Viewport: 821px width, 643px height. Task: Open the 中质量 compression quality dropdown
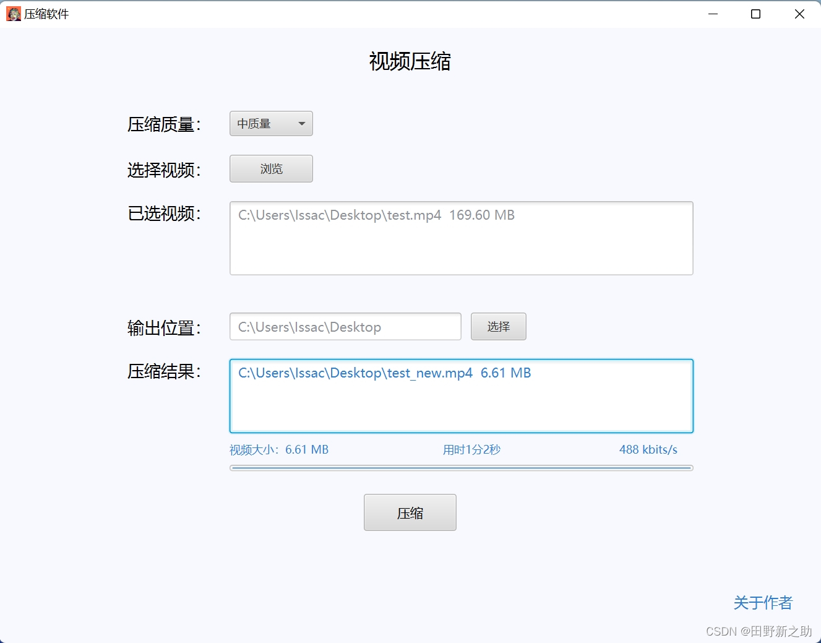(x=271, y=124)
